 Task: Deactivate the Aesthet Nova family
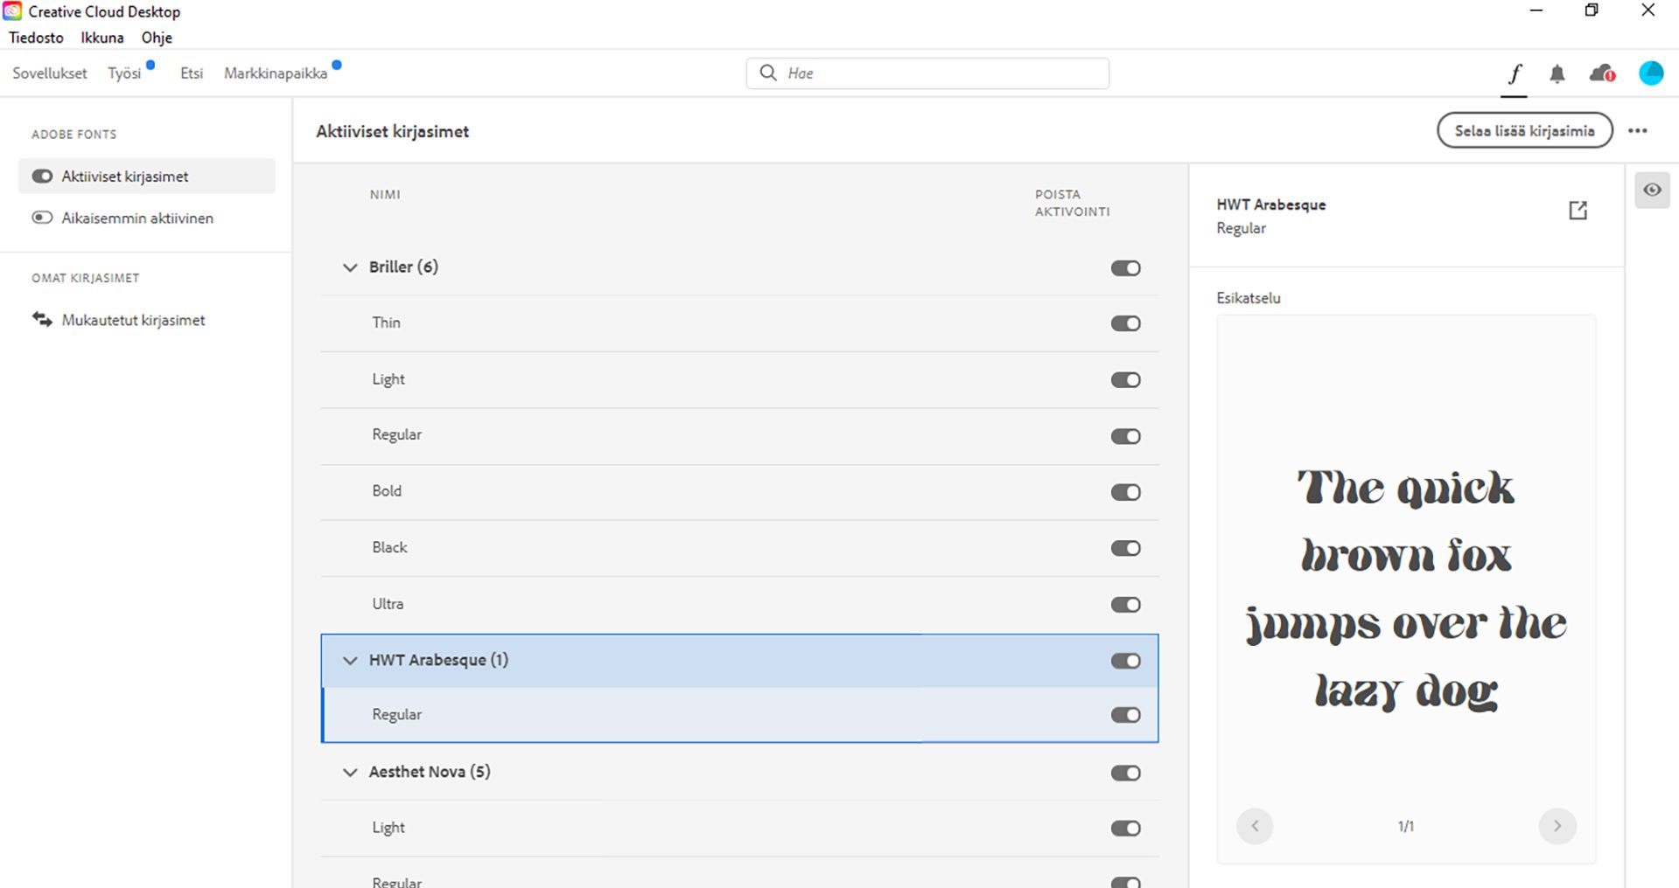point(1126,773)
